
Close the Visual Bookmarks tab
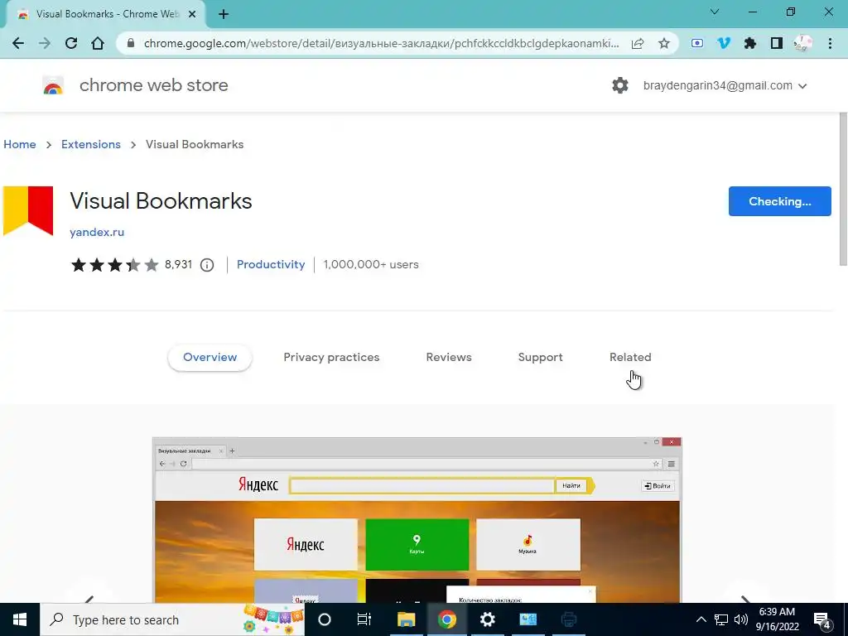[x=192, y=14]
